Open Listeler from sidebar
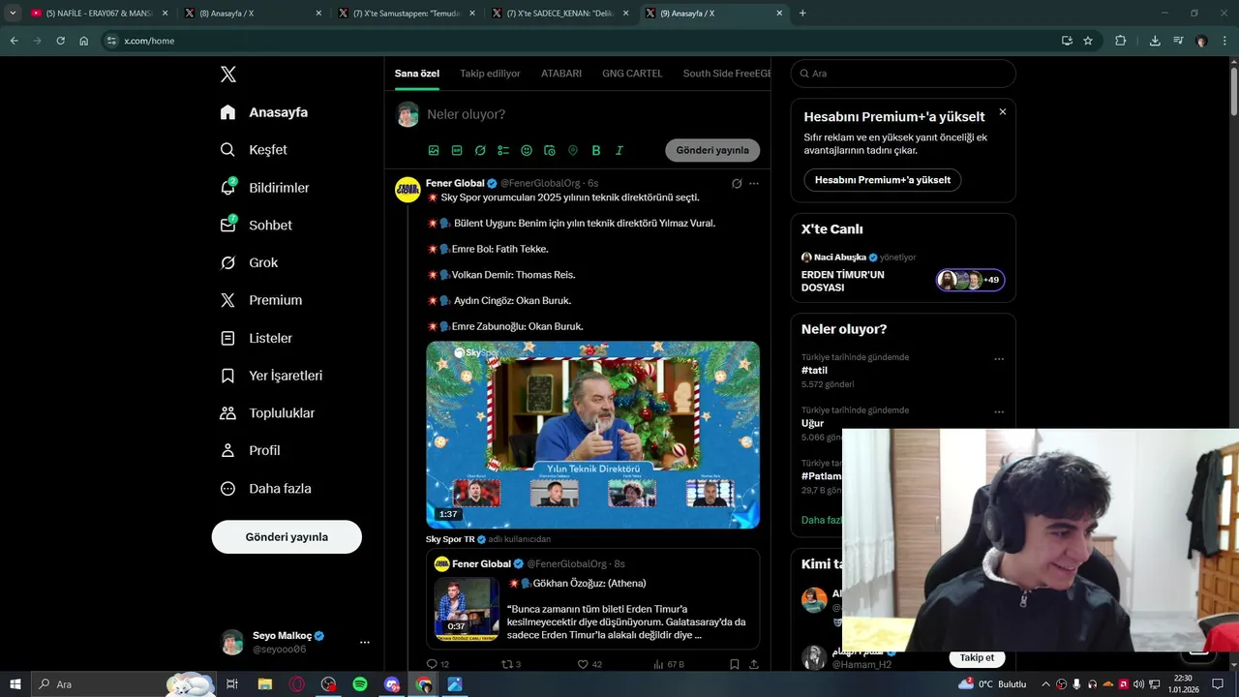This screenshot has width=1239, height=697. click(256, 338)
